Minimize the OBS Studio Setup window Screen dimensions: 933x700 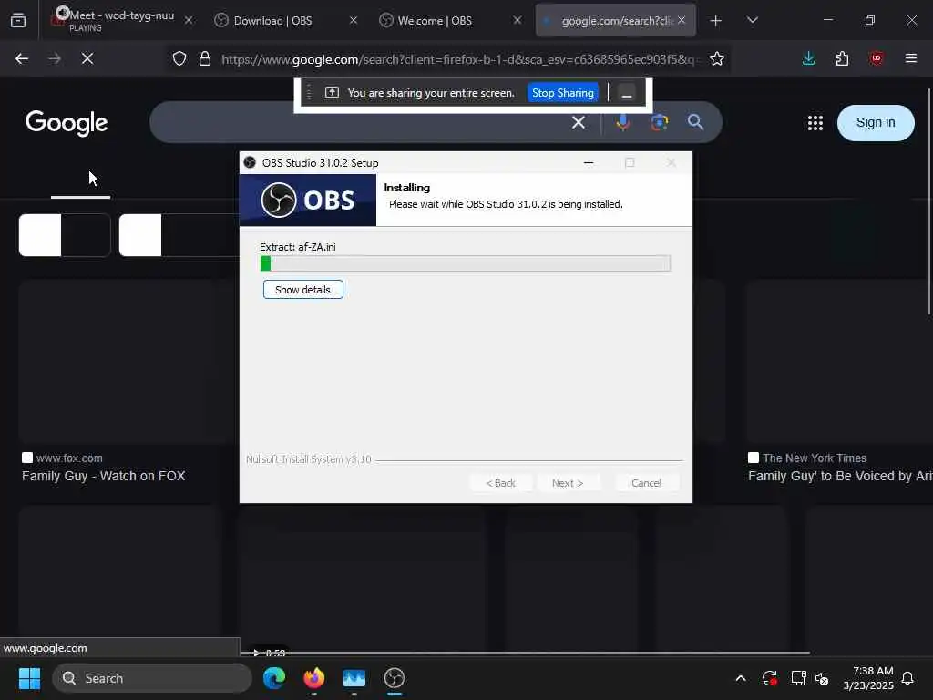(x=589, y=162)
